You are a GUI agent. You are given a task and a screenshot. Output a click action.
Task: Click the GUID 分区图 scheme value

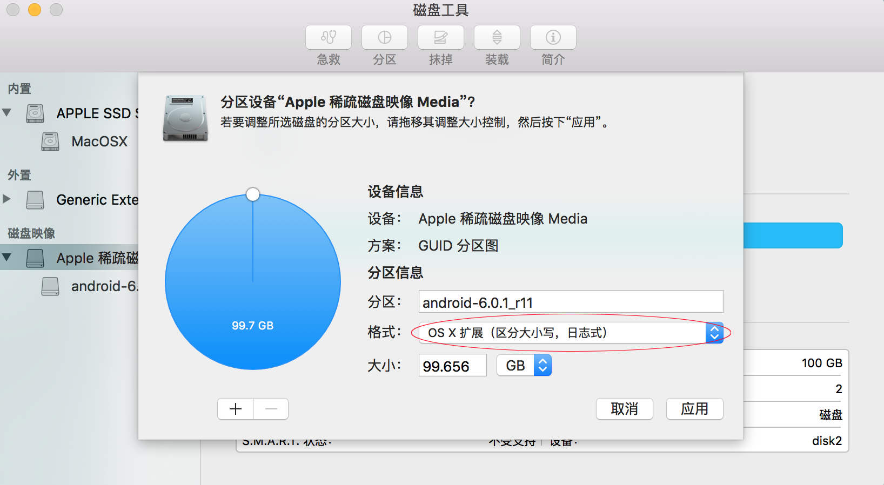pos(458,246)
